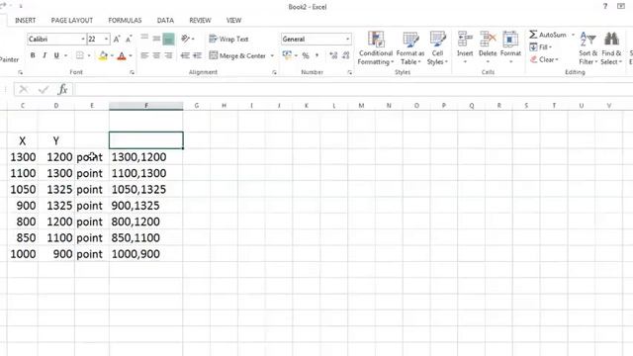Click Increase Indent icon

click(198, 55)
